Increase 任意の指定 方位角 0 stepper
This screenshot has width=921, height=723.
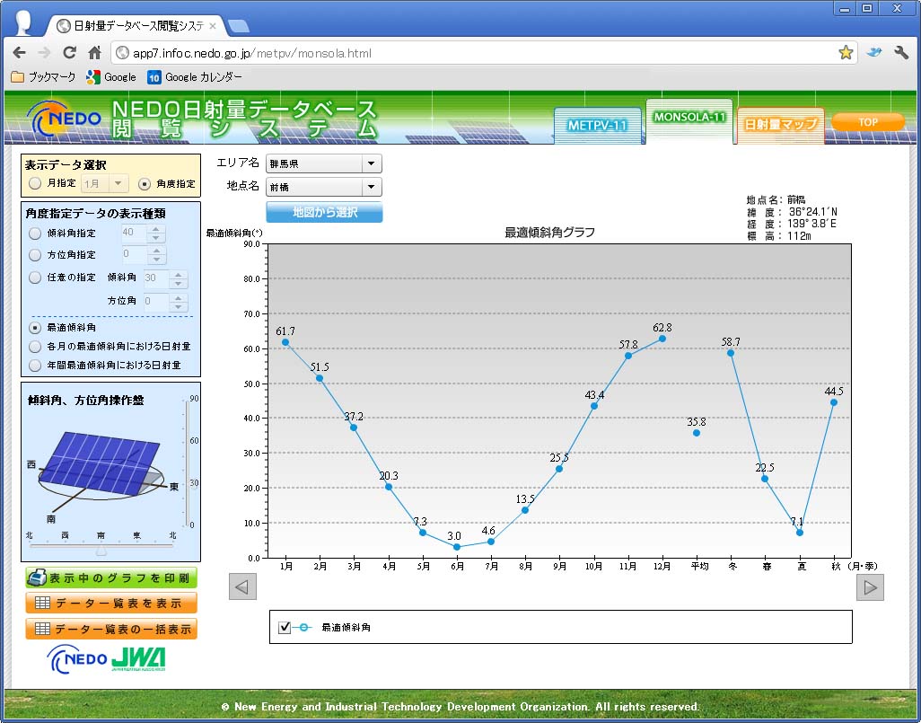tap(178, 298)
